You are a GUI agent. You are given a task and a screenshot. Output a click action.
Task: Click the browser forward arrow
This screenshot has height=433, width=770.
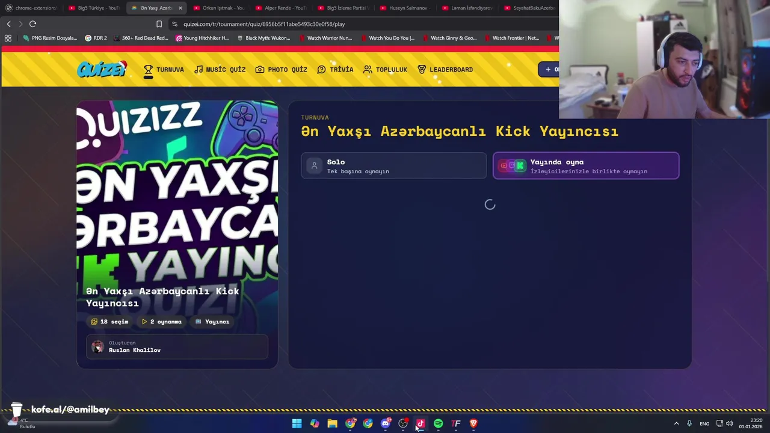[20, 24]
